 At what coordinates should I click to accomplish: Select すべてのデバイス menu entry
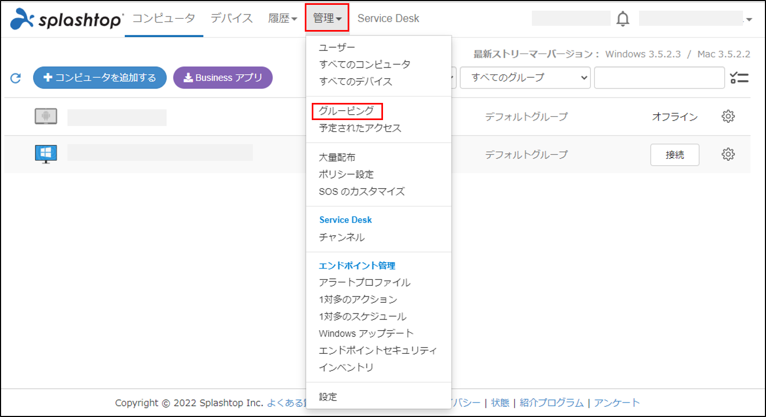(356, 81)
